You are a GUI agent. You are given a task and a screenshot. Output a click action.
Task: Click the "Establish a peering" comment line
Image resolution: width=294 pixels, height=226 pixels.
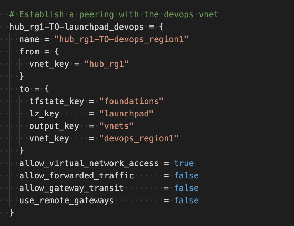[114, 14]
